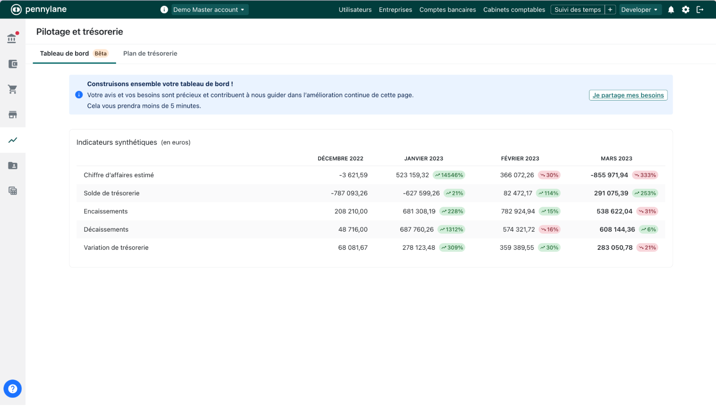This screenshot has height=411, width=716.
Task: Click the Décaissements row label
Action: [106, 229]
